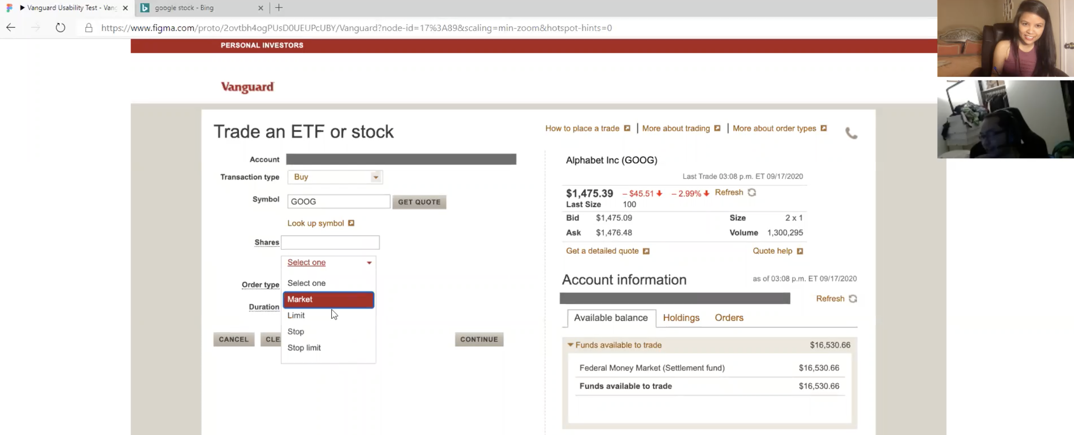The width and height of the screenshot is (1074, 435).
Task: Click the Order type Select one dropdown arrow
Action: pos(369,263)
